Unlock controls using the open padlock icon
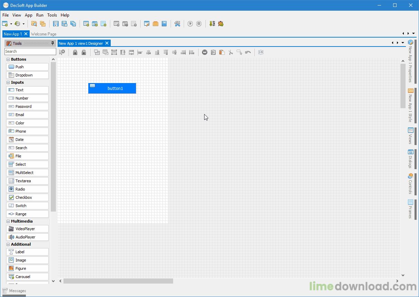This screenshot has width=419, height=297. pos(84,52)
